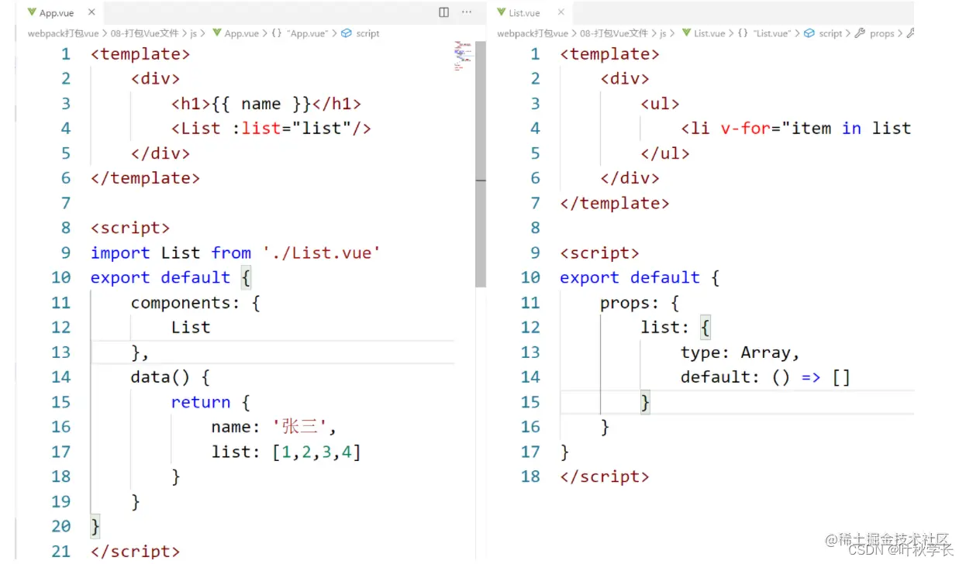
Task: Click closing </script> tag in List.vue
Action: click(x=605, y=476)
